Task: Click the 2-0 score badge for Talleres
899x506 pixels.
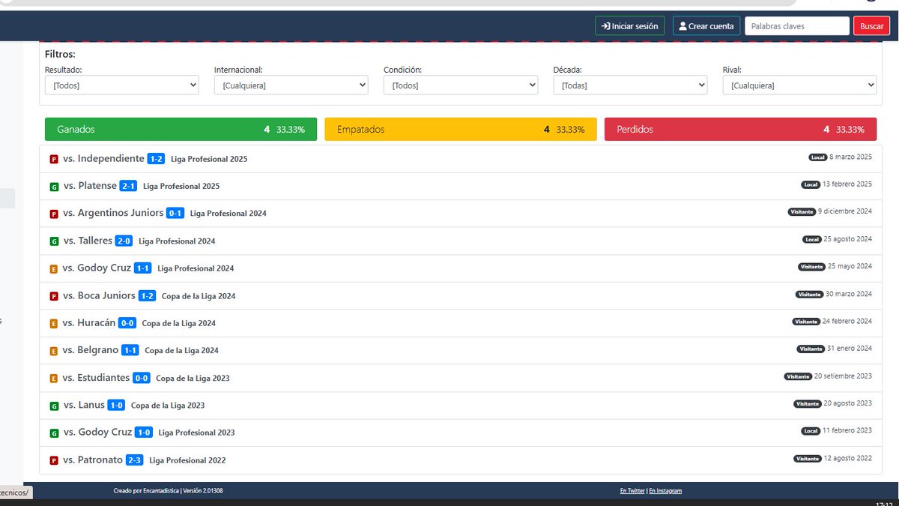Action: (124, 241)
